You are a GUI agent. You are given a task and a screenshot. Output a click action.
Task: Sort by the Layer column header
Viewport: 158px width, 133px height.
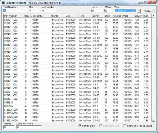point(98,16)
